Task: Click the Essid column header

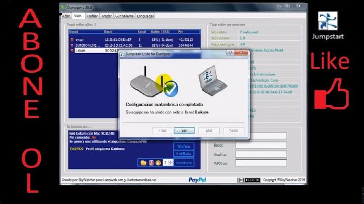Action: (74, 32)
